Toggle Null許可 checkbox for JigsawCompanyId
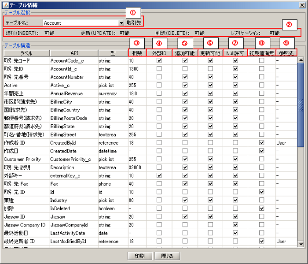 tap(235, 225)
